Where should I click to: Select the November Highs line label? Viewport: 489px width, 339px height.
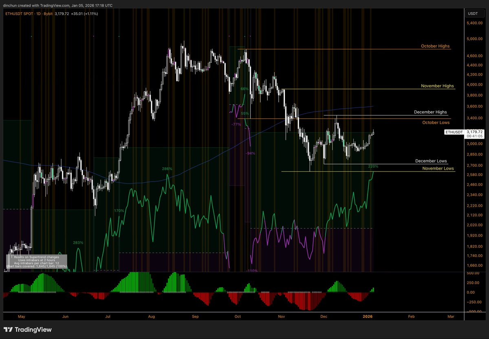point(437,86)
